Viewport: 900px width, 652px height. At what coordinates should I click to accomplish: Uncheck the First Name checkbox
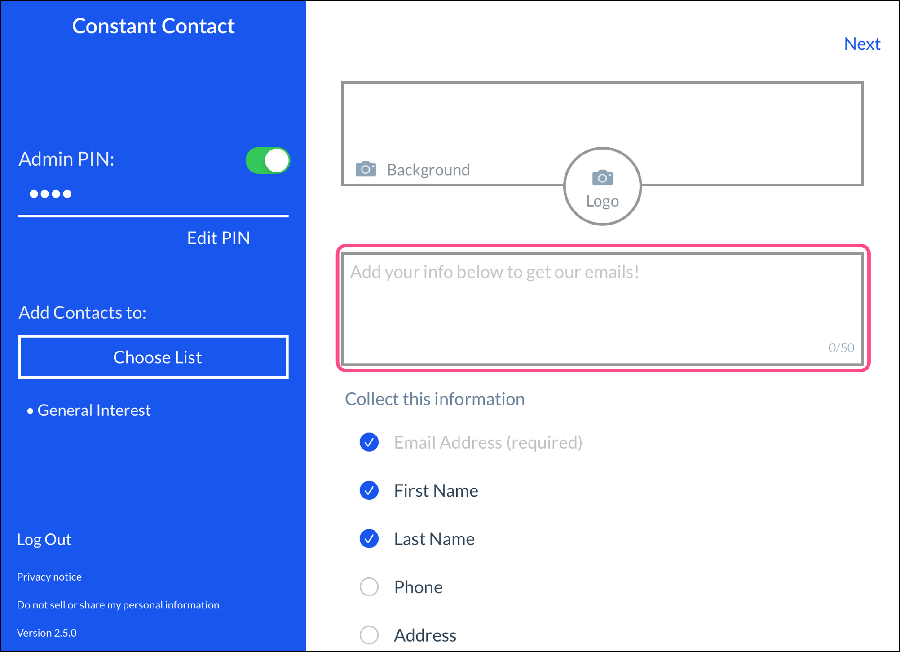(369, 490)
